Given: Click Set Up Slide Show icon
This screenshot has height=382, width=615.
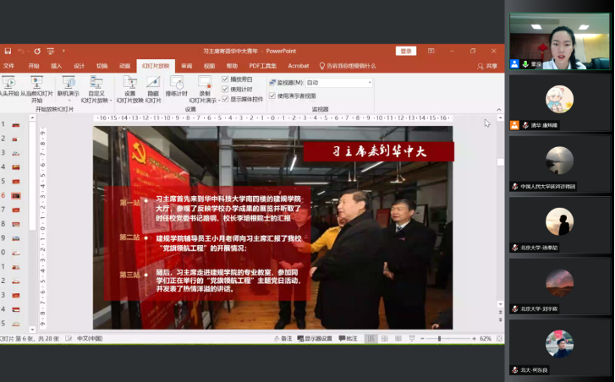Looking at the screenshot, I should 129,83.
